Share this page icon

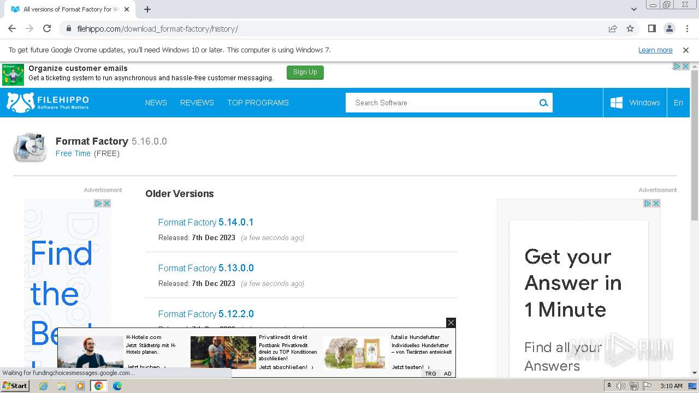pos(613,28)
